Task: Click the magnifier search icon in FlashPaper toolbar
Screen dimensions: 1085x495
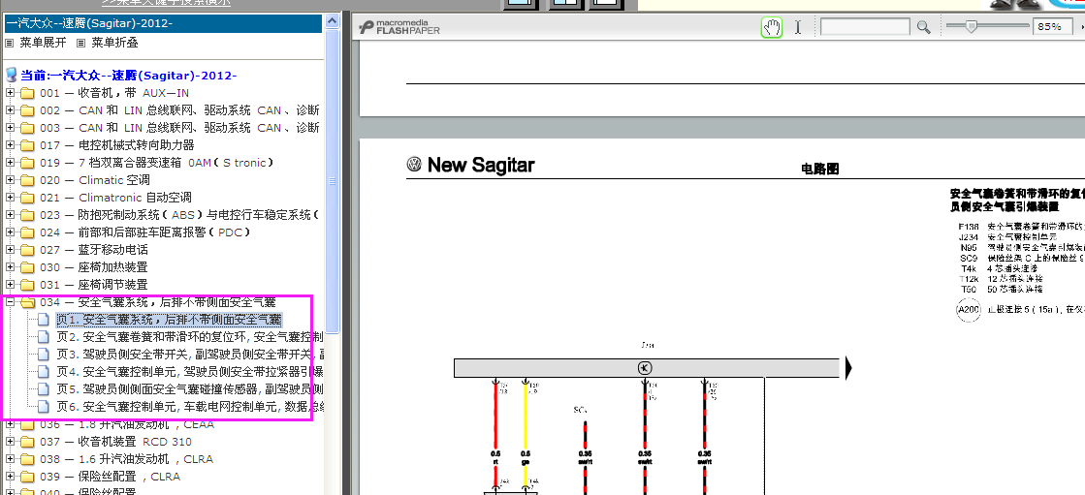Action: click(924, 27)
